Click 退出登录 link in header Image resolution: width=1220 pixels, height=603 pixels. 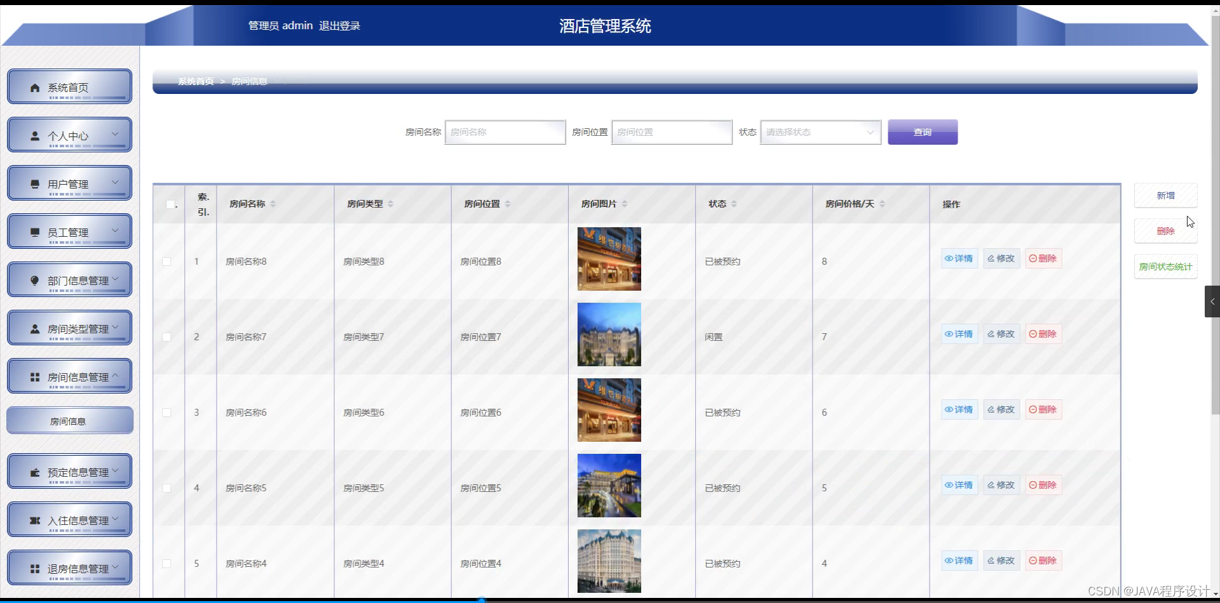pyautogui.click(x=339, y=26)
